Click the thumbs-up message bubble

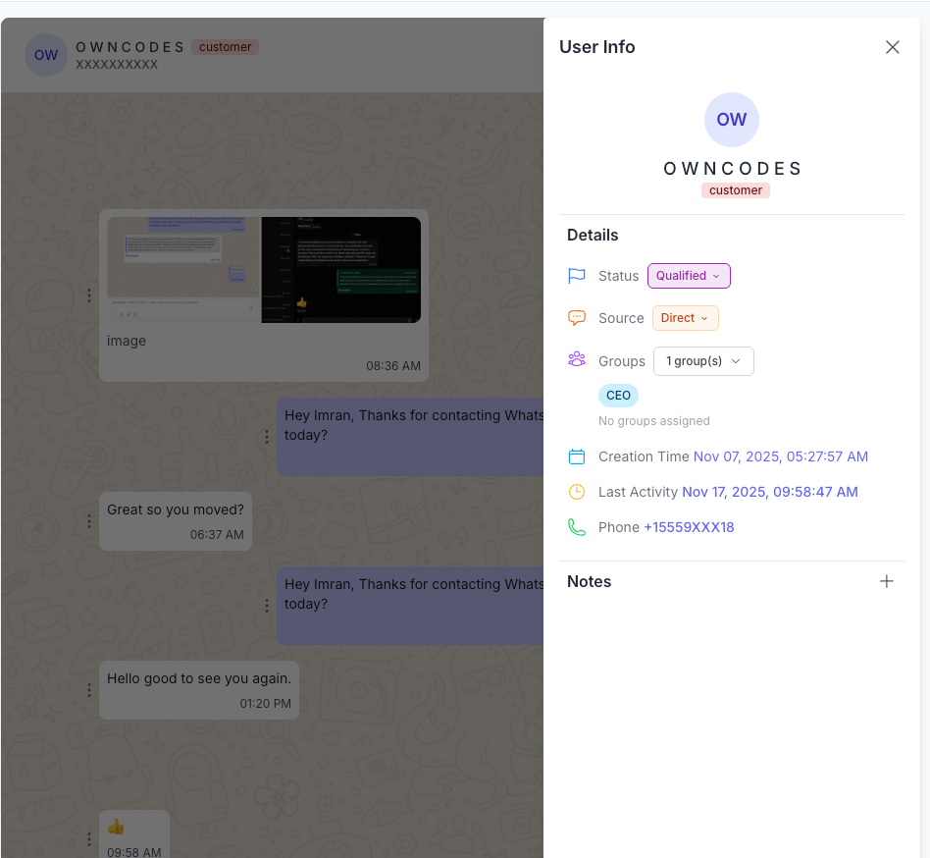[x=133, y=831]
